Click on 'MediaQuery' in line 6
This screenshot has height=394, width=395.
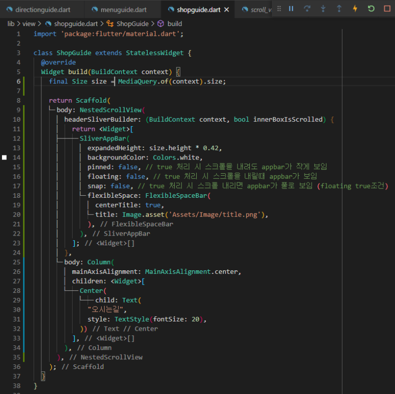(137, 81)
